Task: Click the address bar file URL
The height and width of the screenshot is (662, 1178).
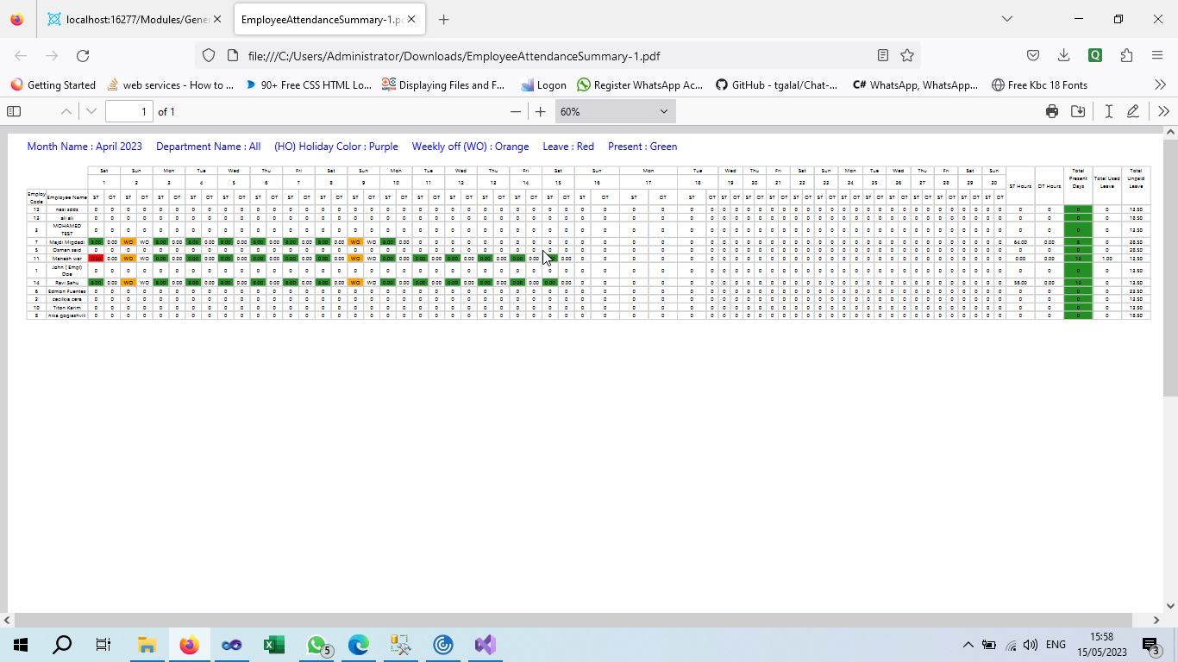Action: point(454,56)
